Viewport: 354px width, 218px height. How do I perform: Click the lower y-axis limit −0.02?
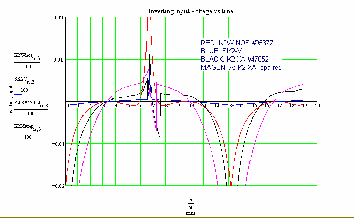[56, 185]
